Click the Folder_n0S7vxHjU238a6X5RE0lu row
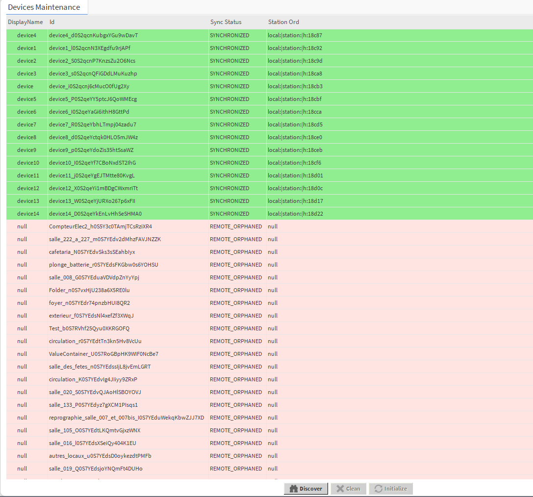 pyautogui.click(x=89, y=290)
